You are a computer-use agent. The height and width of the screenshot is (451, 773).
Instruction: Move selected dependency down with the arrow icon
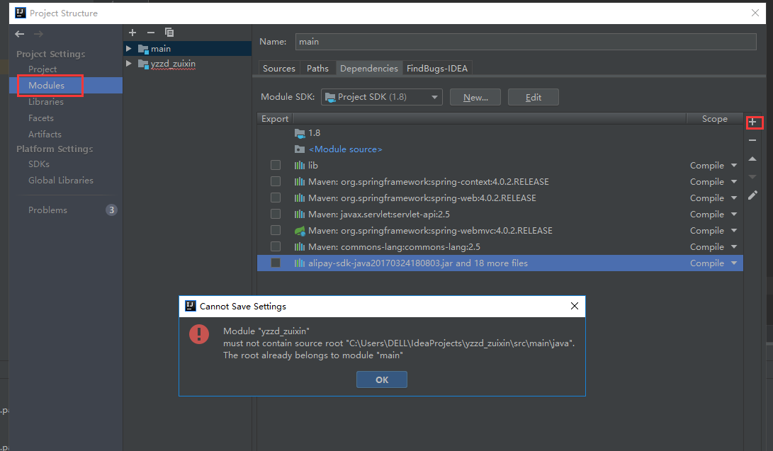(753, 176)
